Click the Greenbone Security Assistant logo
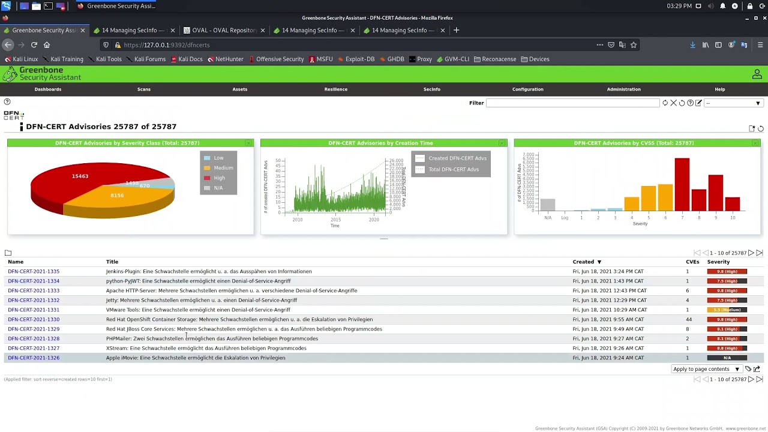 (x=42, y=74)
